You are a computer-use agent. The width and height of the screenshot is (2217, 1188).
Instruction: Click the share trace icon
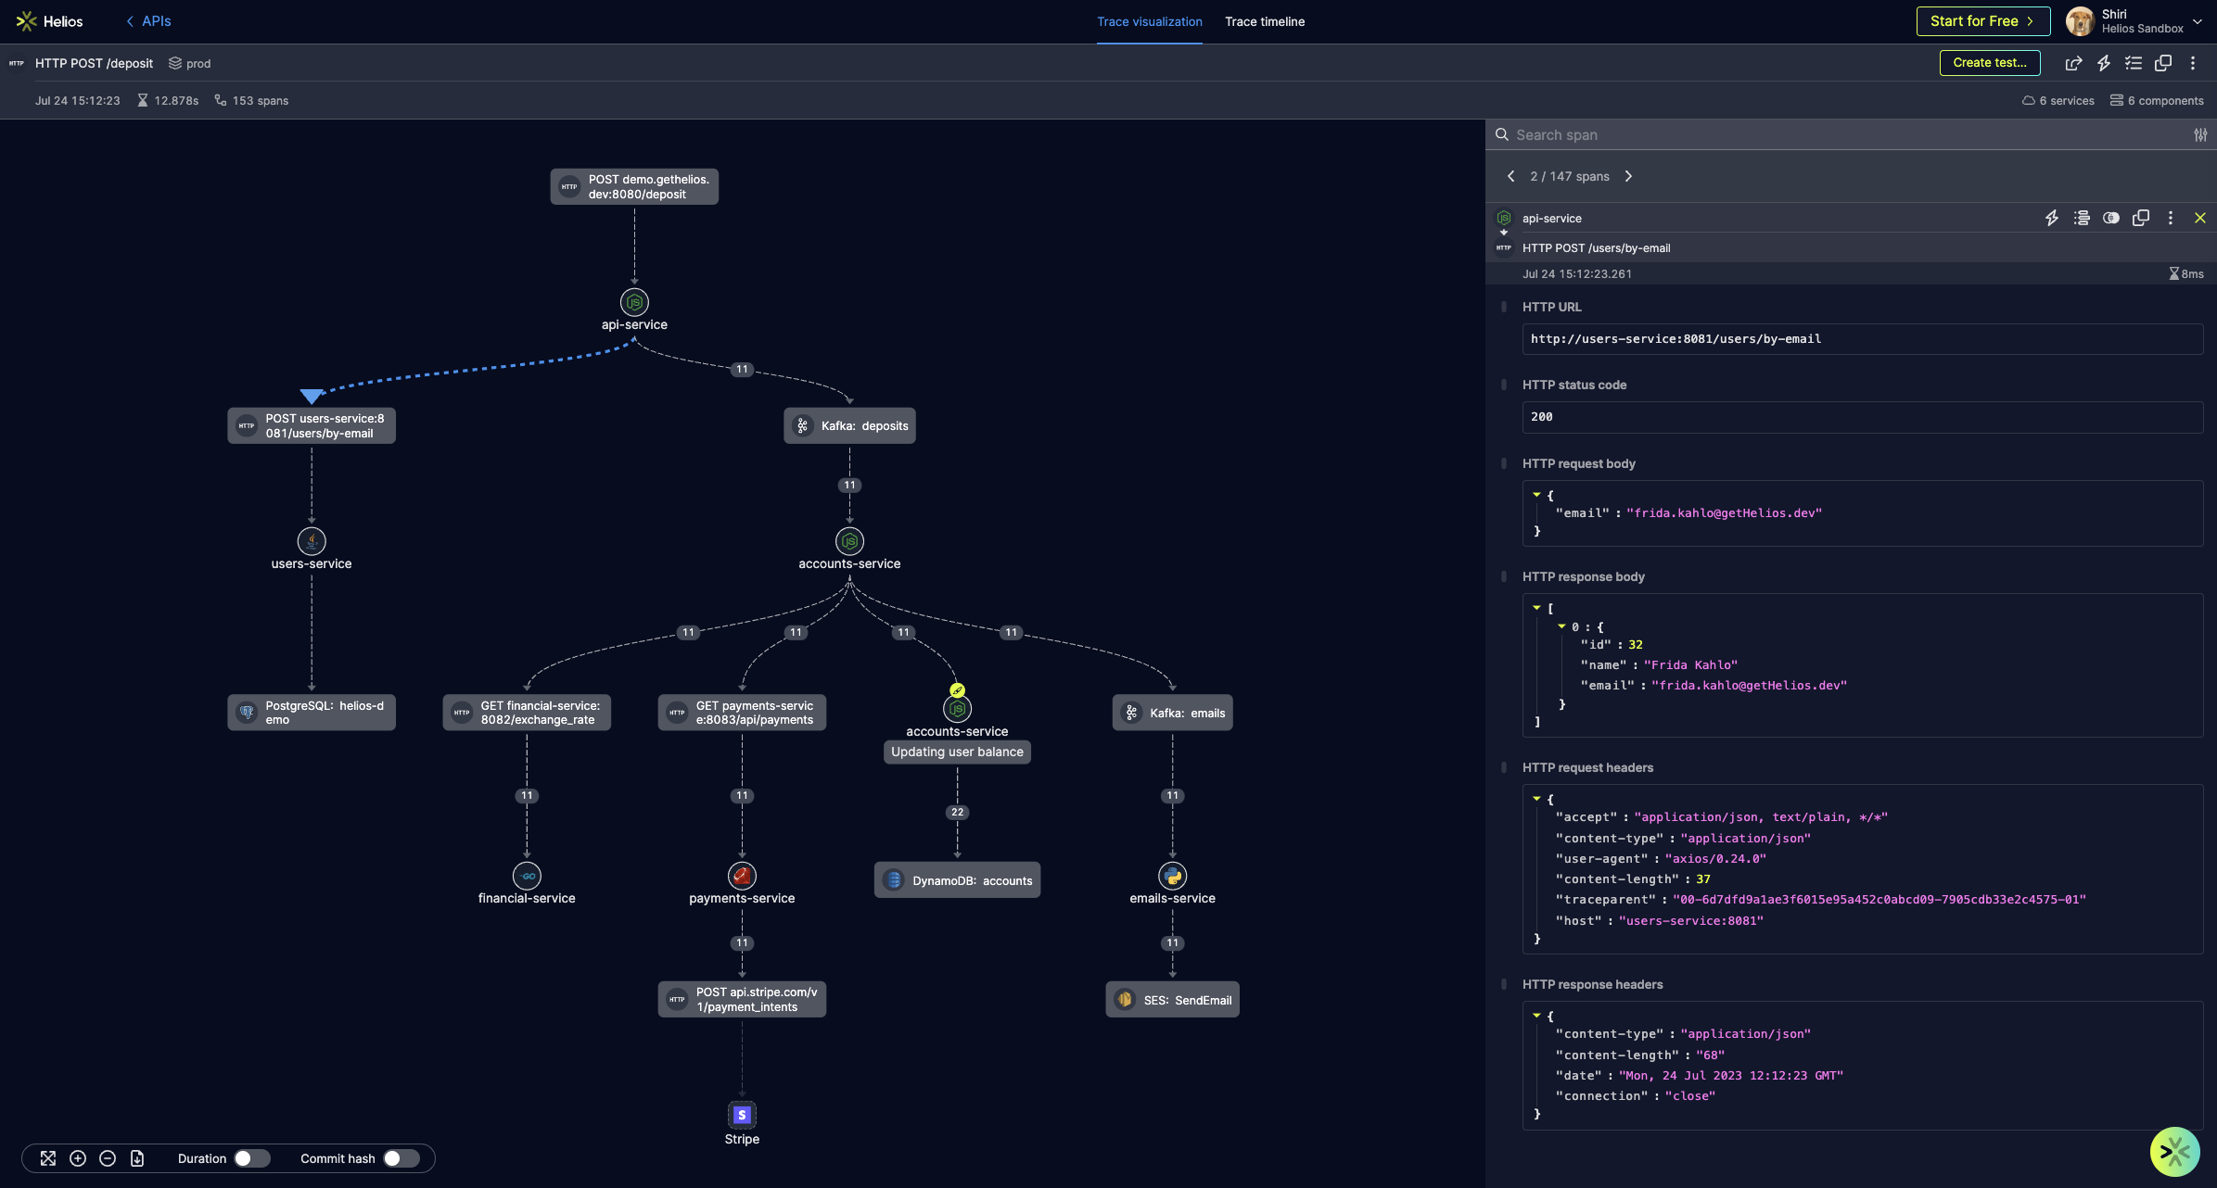point(2073,63)
